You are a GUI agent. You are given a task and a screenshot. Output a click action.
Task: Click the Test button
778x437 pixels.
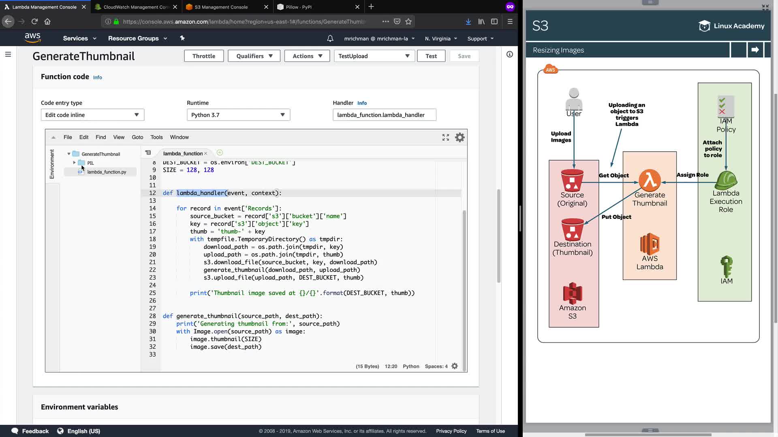click(x=431, y=56)
